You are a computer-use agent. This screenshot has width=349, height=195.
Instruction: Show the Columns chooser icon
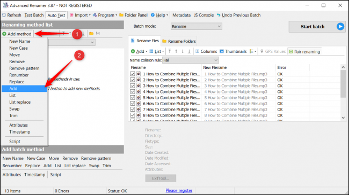tap(197, 51)
